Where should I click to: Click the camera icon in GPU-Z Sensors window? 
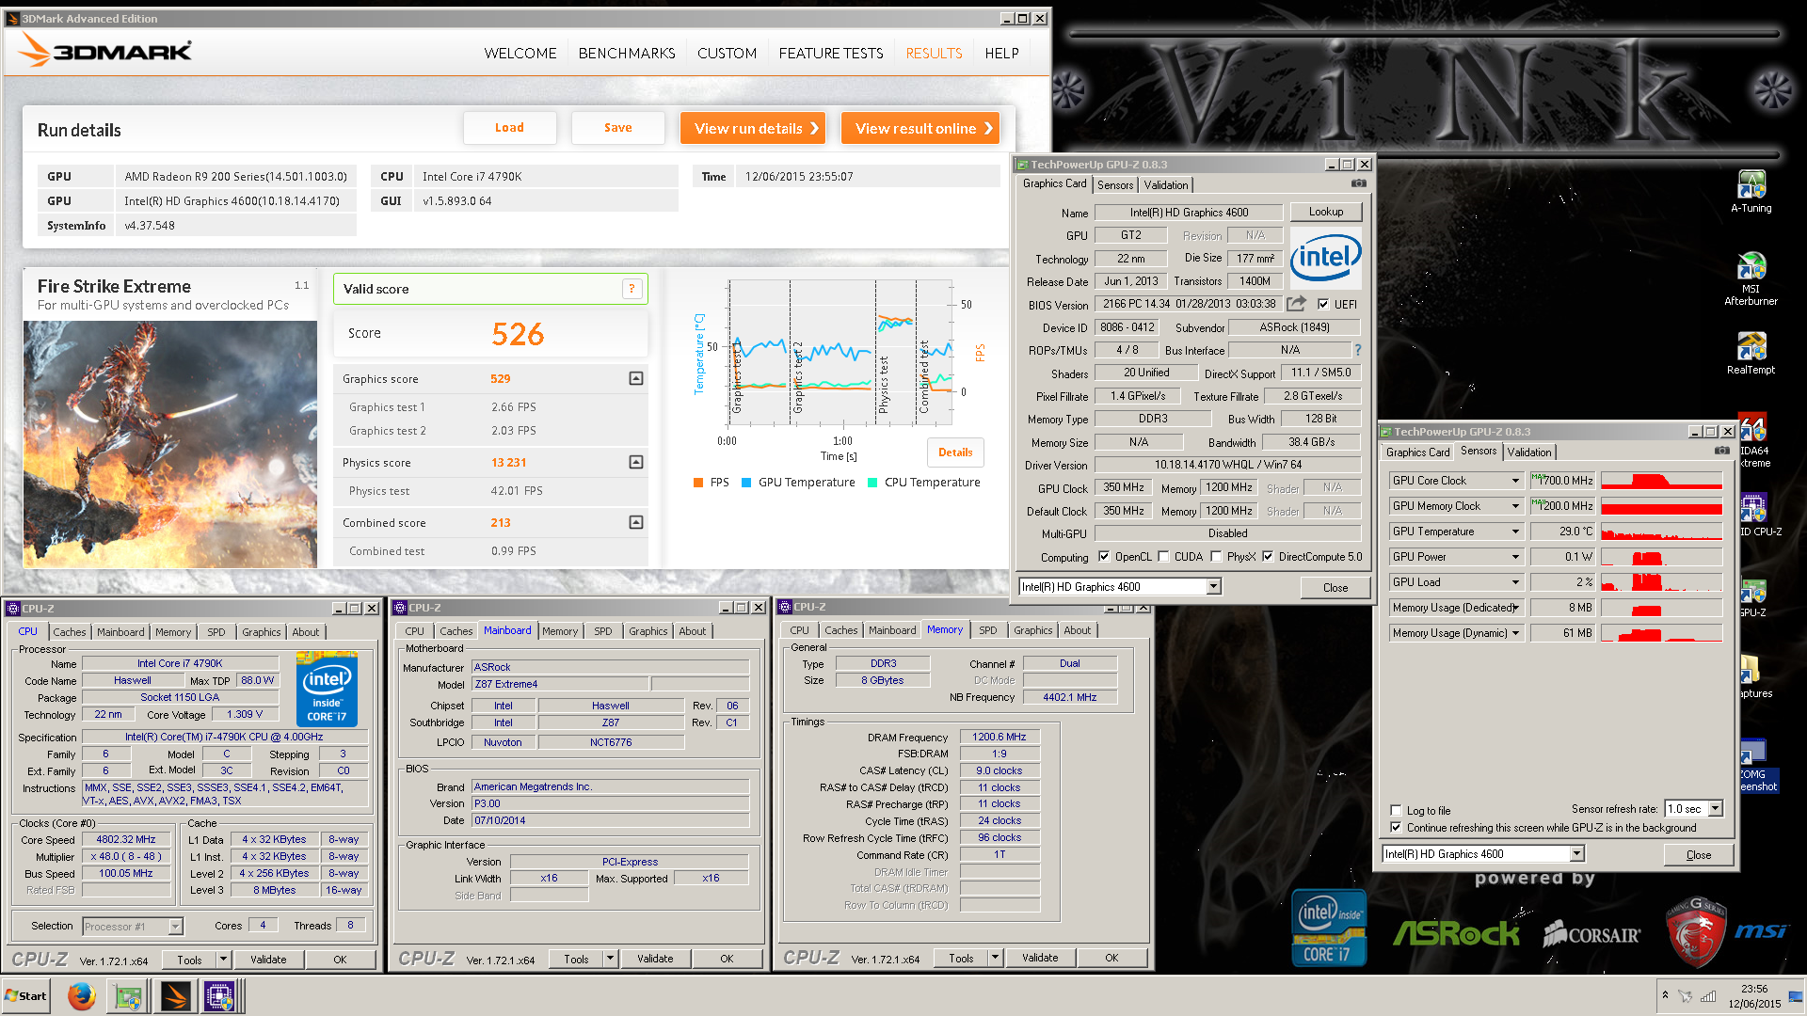coord(1721,451)
